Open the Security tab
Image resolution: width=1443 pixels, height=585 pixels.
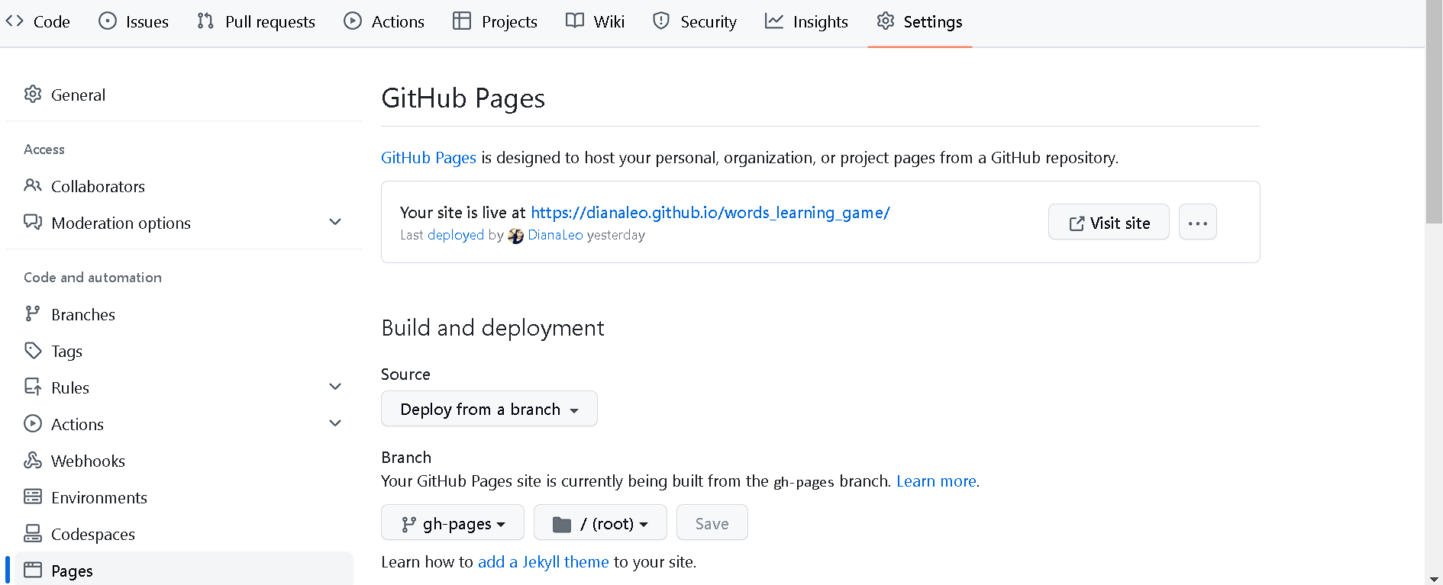695,21
